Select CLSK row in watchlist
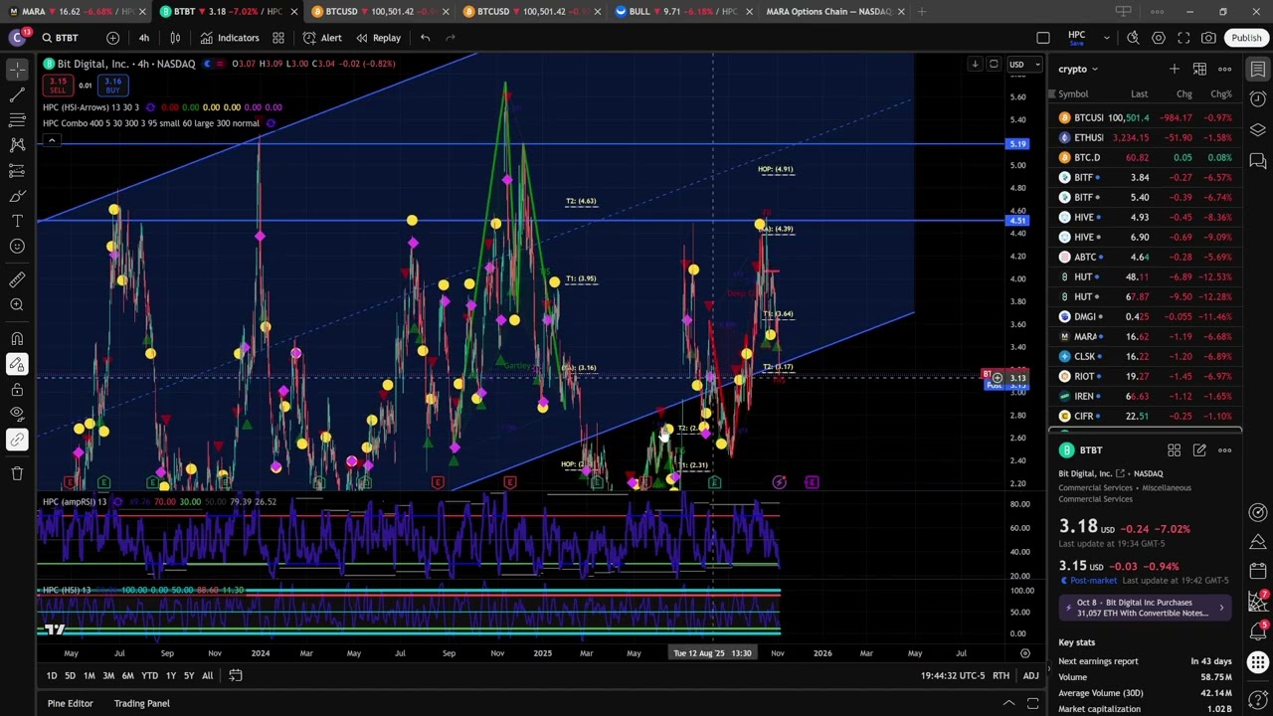This screenshot has height=716, width=1273. (x=1146, y=356)
